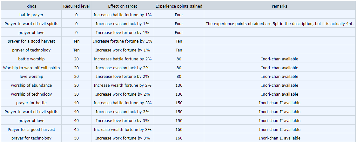356x143 pixels.
Task: Select the "worship of technology" cell
Action: (x=31, y=94)
